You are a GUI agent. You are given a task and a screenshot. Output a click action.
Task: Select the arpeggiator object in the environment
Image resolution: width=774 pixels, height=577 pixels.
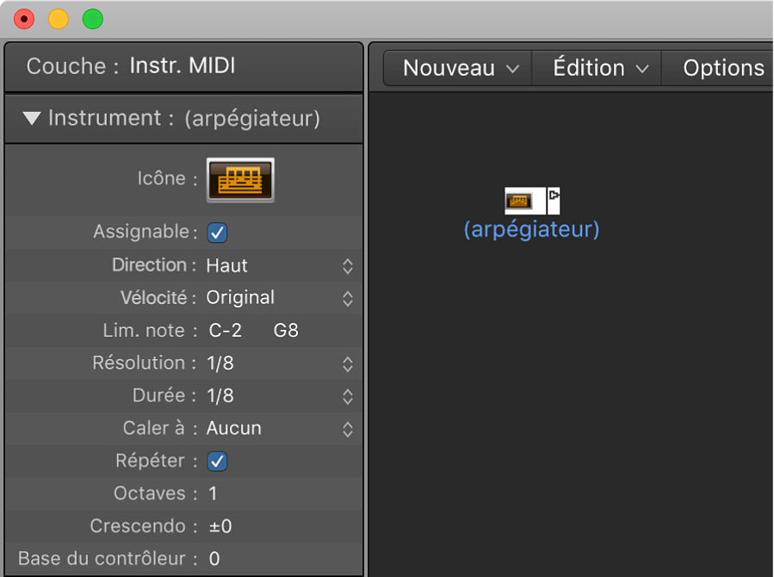[518, 201]
